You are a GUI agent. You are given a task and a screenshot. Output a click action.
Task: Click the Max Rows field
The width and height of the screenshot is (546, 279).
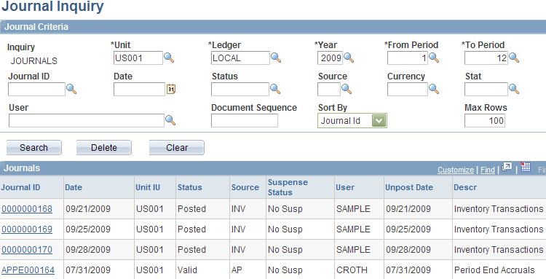point(485,120)
